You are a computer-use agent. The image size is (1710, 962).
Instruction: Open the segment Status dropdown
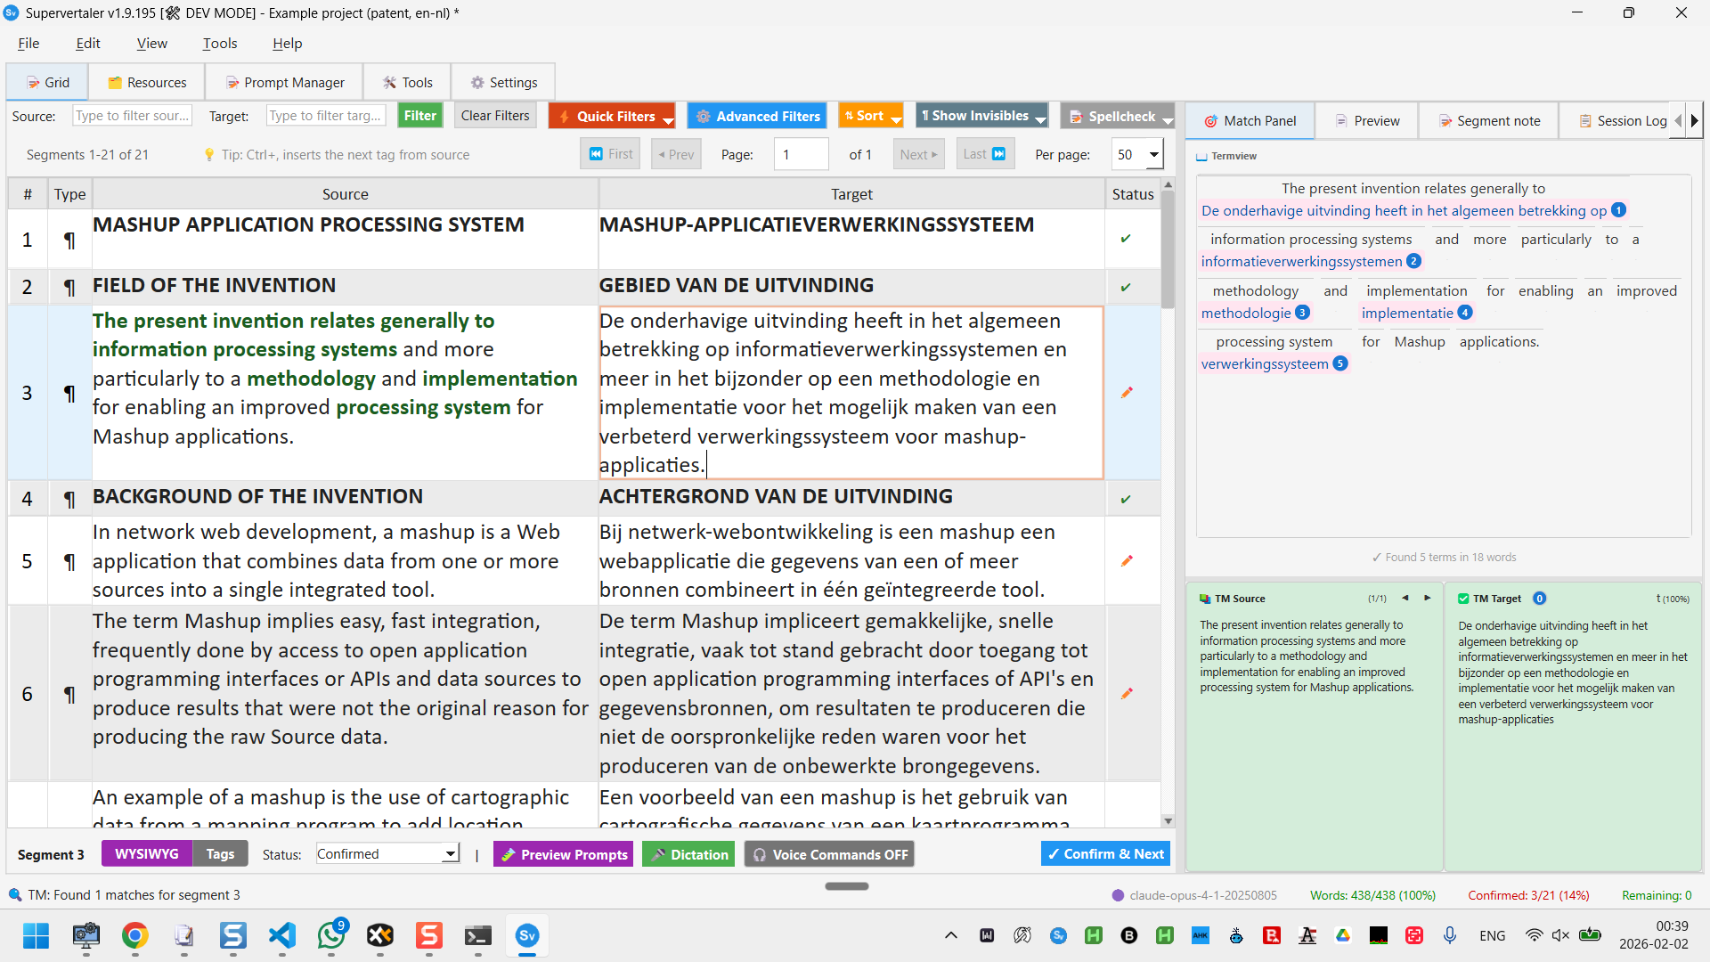pyautogui.click(x=387, y=853)
